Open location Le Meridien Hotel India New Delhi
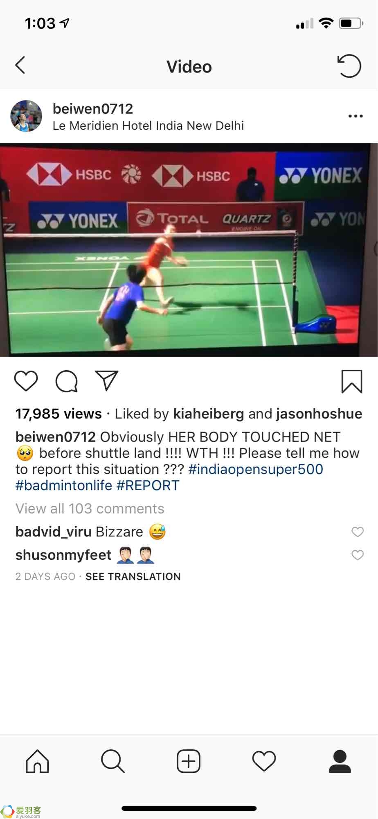Screen dimensions: 378x819 tap(148, 126)
